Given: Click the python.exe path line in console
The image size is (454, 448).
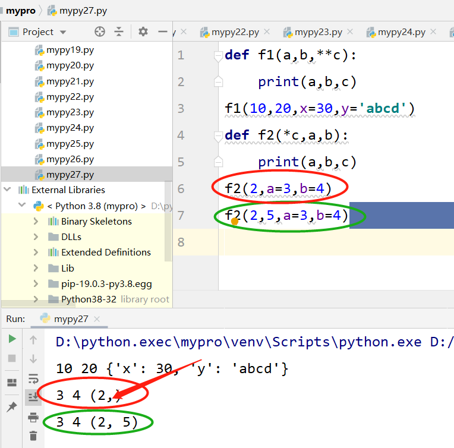Looking at the screenshot, I should click(x=254, y=342).
